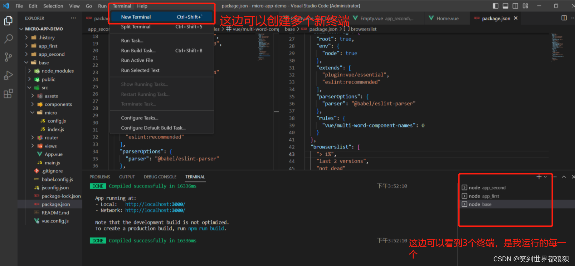
Task: Click browserslist breadcrumb in right editor
Action: [364, 29]
